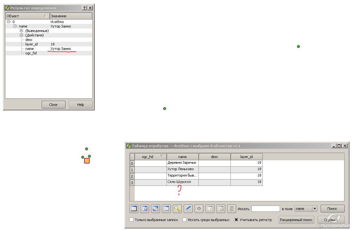352x230 pixels.
Task: Enable 'Только выбранные записи' checkbox
Action: pyautogui.click(x=132, y=220)
